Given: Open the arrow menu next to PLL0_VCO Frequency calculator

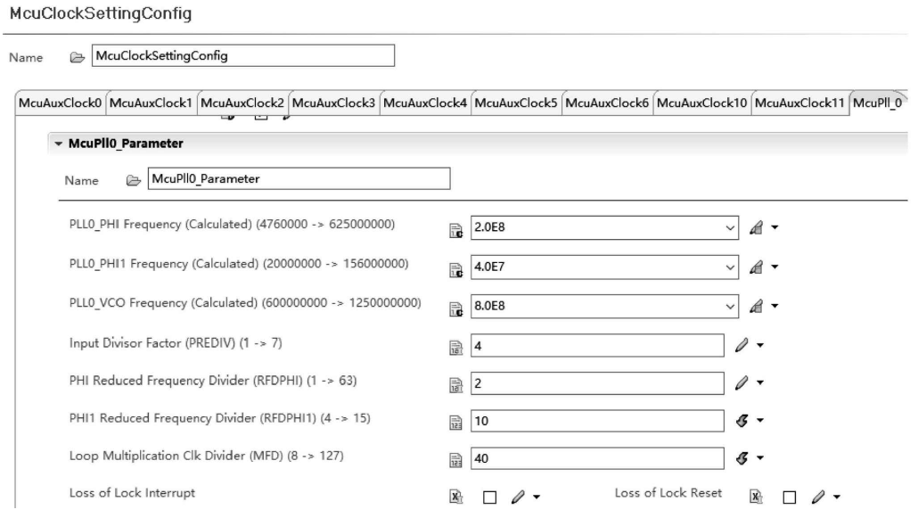Looking at the screenshot, I should pos(775,306).
